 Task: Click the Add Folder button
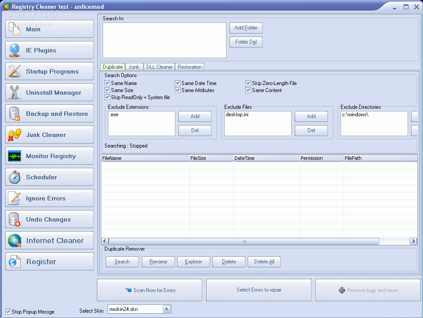point(246,28)
